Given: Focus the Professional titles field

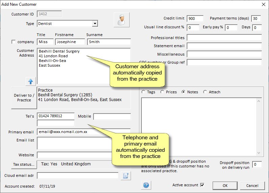Looking at the screenshot, I should 224,38.
